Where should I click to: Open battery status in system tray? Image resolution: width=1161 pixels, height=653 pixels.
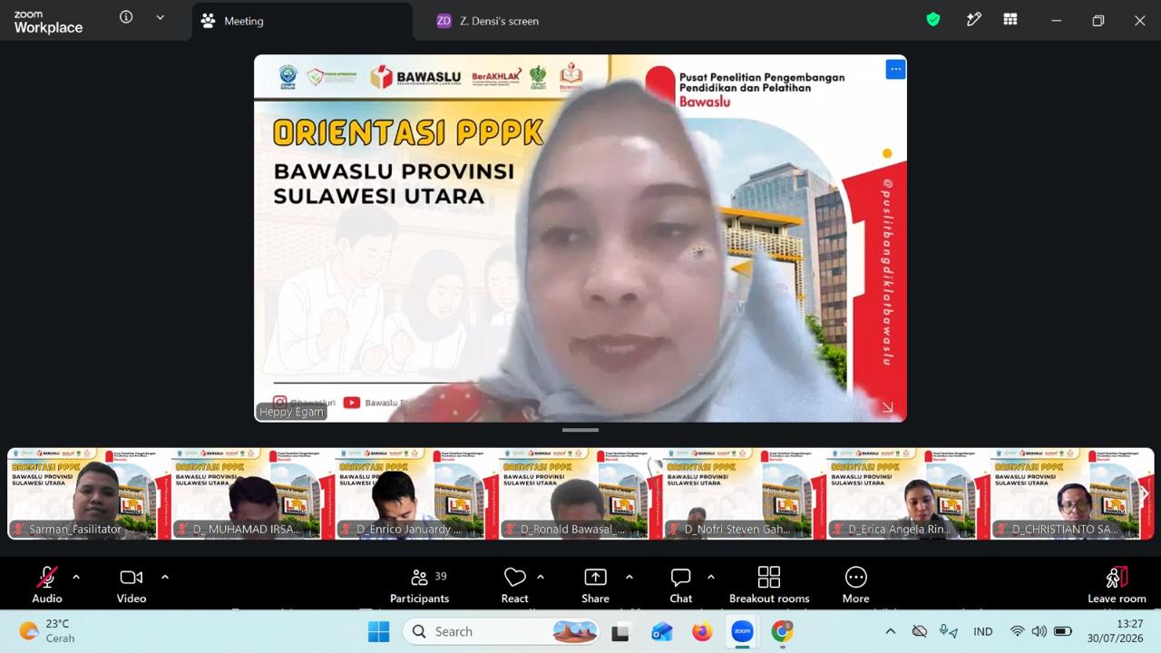point(1063,631)
